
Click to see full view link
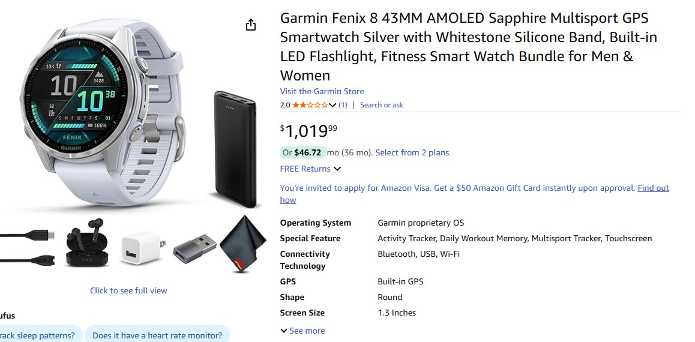click(128, 290)
